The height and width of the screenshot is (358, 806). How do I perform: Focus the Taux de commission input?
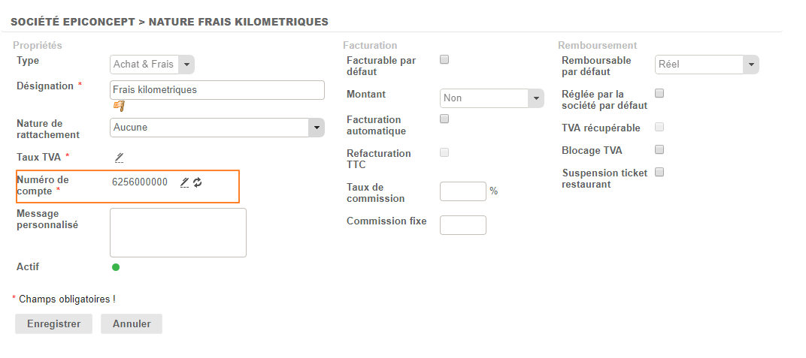[x=462, y=191]
